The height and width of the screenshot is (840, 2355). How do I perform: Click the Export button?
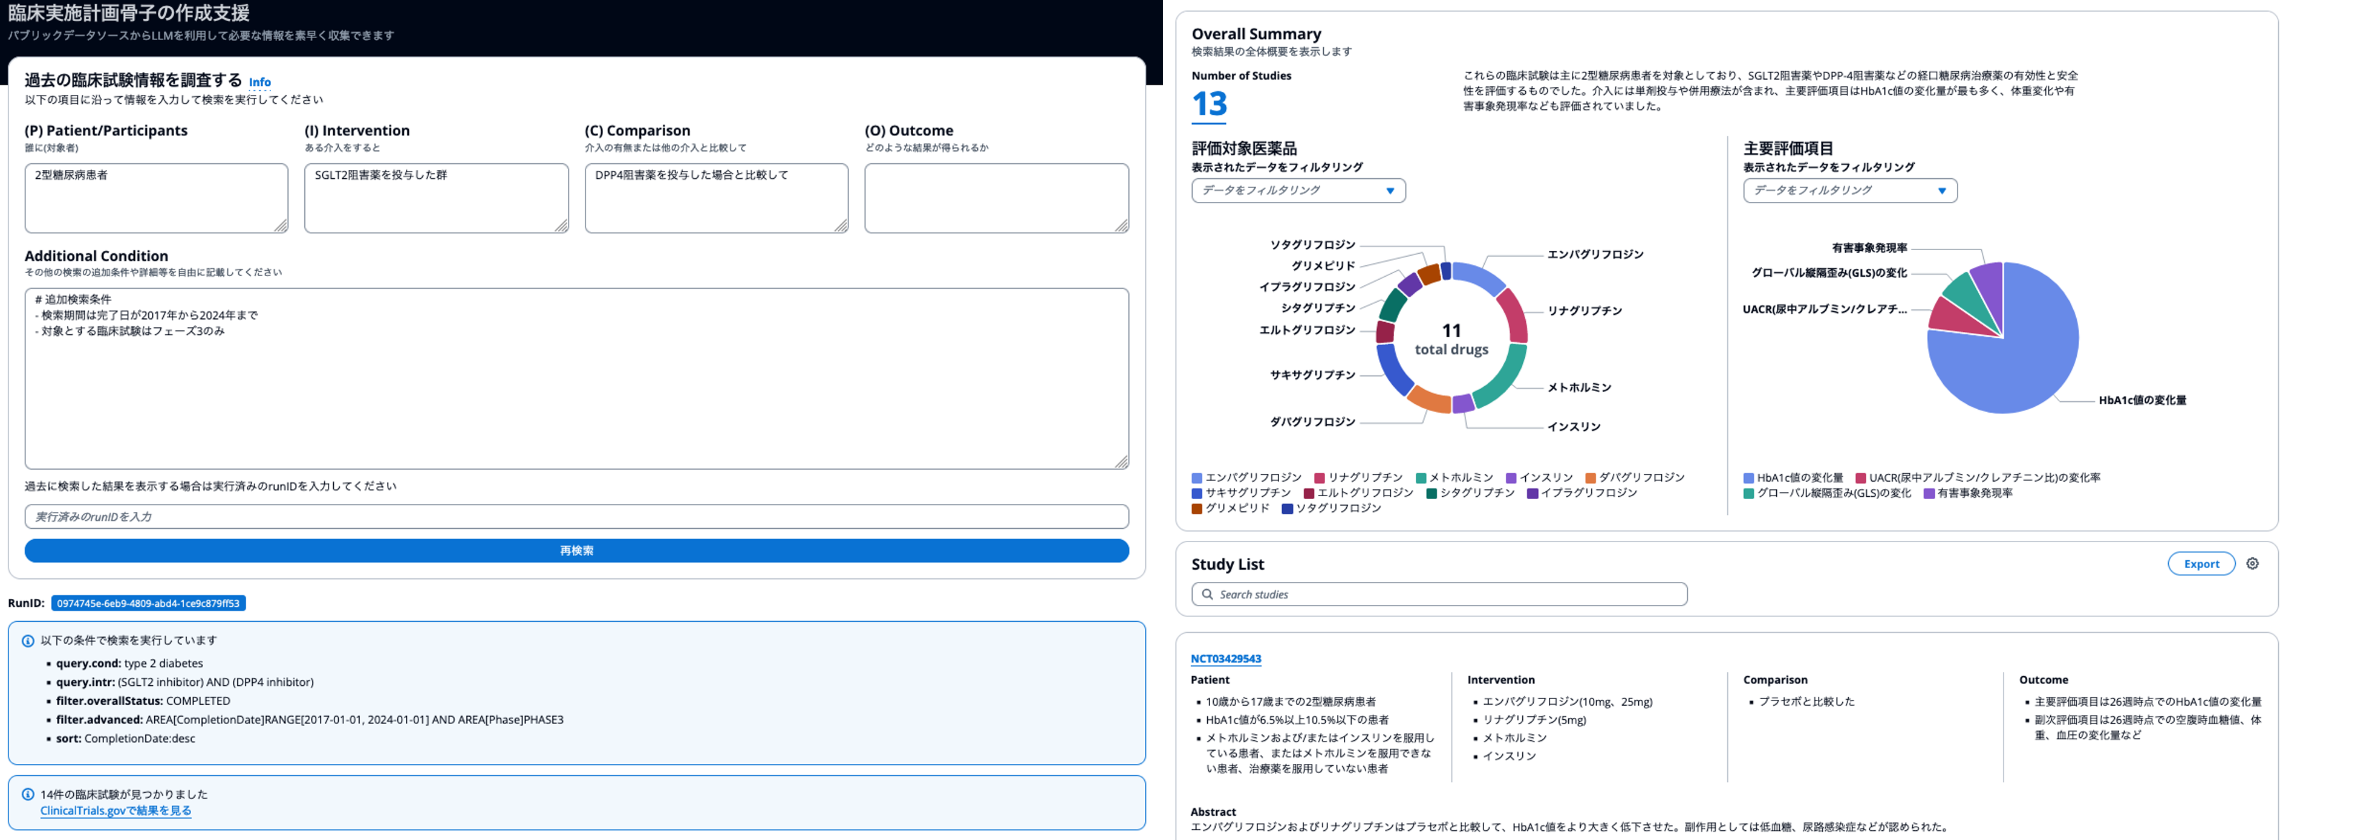pos(2201,564)
